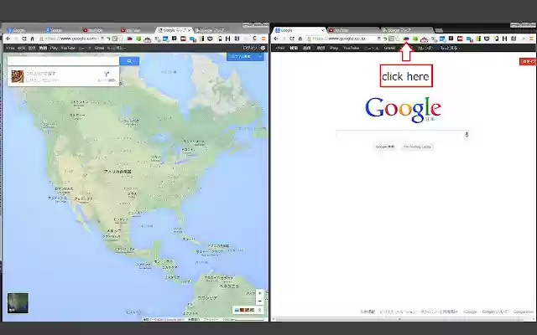Switch to YouTube tab in right window

352,30
